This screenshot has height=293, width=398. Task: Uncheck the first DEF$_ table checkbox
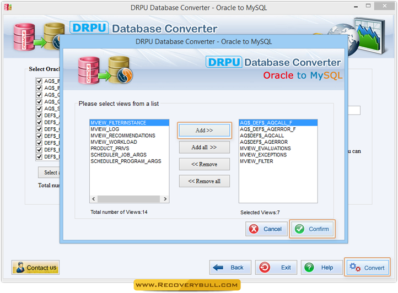click(39, 116)
